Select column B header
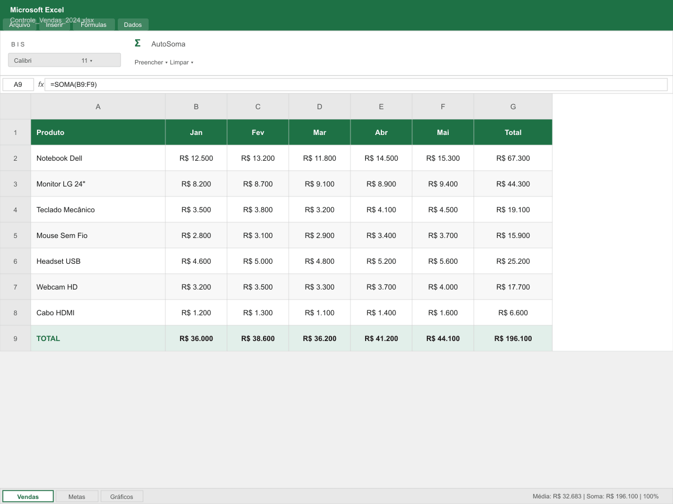 [x=196, y=106]
